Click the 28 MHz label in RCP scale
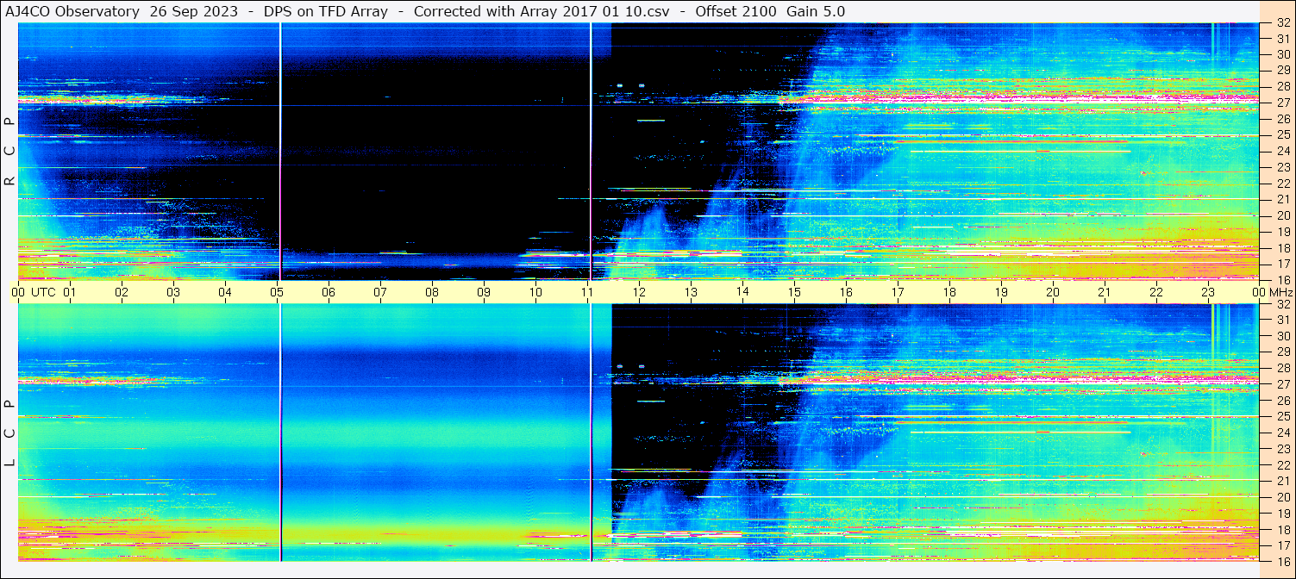 tap(1283, 86)
